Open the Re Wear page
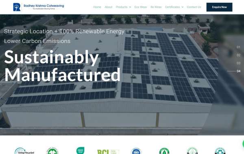 coord(156,7)
